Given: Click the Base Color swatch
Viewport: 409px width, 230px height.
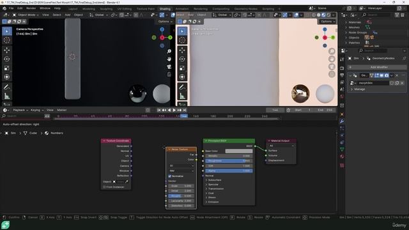Looking at the screenshot, I should [238, 151].
